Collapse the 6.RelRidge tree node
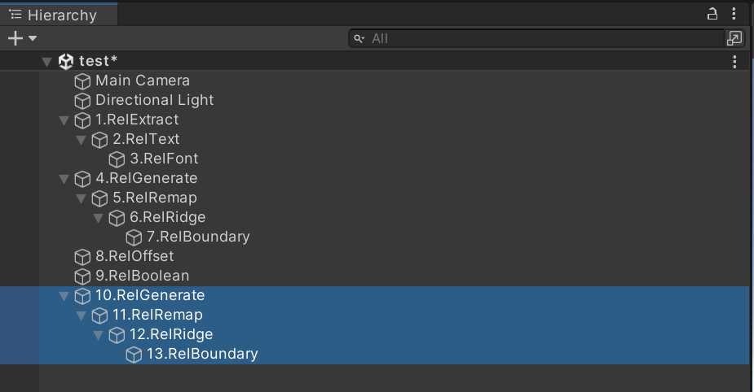This screenshot has height=392, width=754. 98,218
